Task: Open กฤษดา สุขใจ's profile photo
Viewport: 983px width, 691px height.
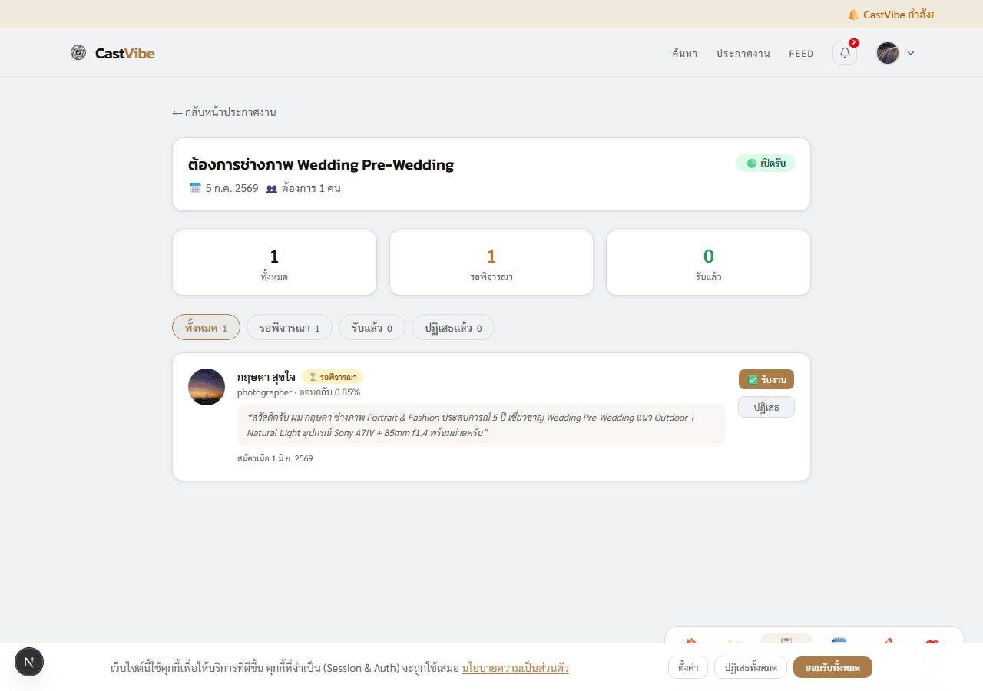Action: click(207, 387)
